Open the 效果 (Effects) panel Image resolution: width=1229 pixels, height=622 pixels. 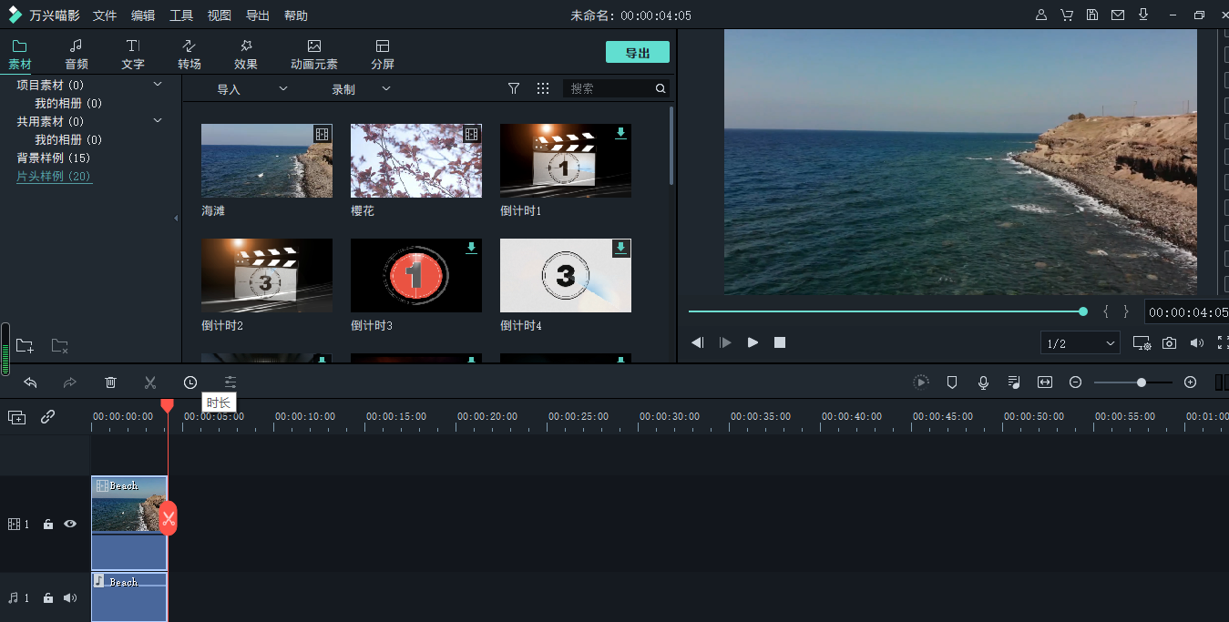245,52
